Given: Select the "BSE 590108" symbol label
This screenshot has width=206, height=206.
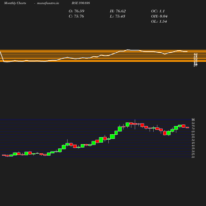Looking at the screenshot, I should pos(81,3).
